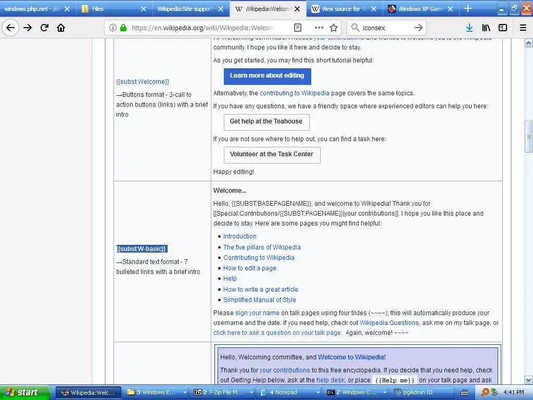Open the downloads panel
Image resolution: width=533 pixels, height=400 pixels.
pyautogui.click(x=469, y=28)
